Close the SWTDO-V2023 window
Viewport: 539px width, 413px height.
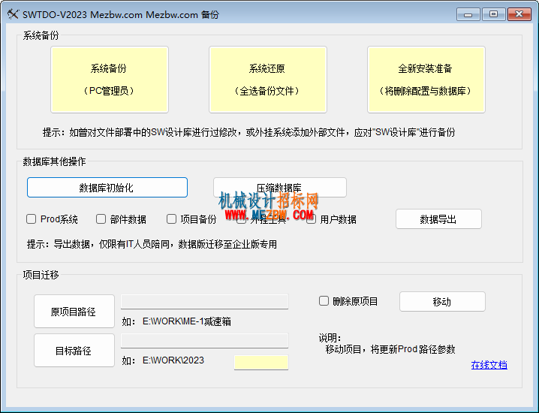(519, 14)
